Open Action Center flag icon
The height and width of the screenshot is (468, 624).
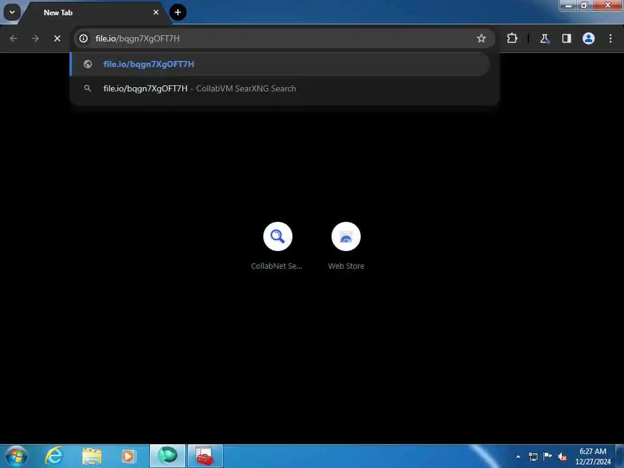tap(548, 456)
